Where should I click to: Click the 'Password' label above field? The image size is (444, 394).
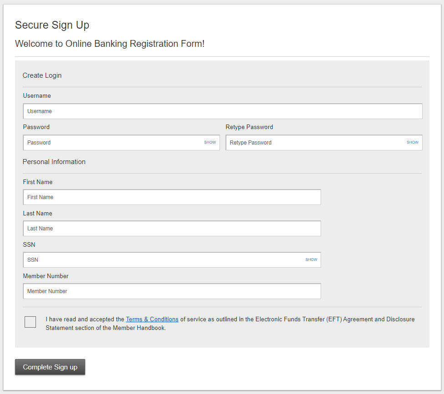[x=36, y=127]
